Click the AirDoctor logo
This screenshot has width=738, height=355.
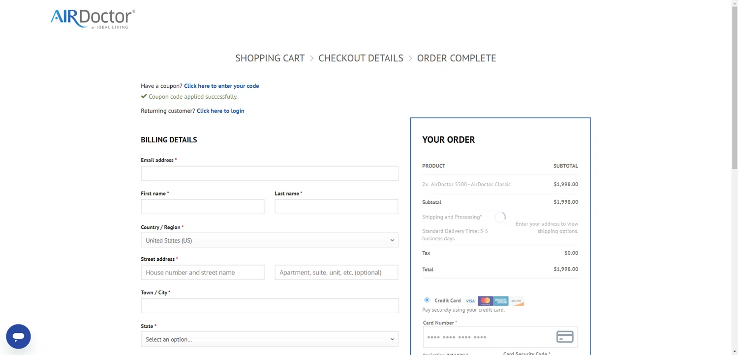click(92, 18)
